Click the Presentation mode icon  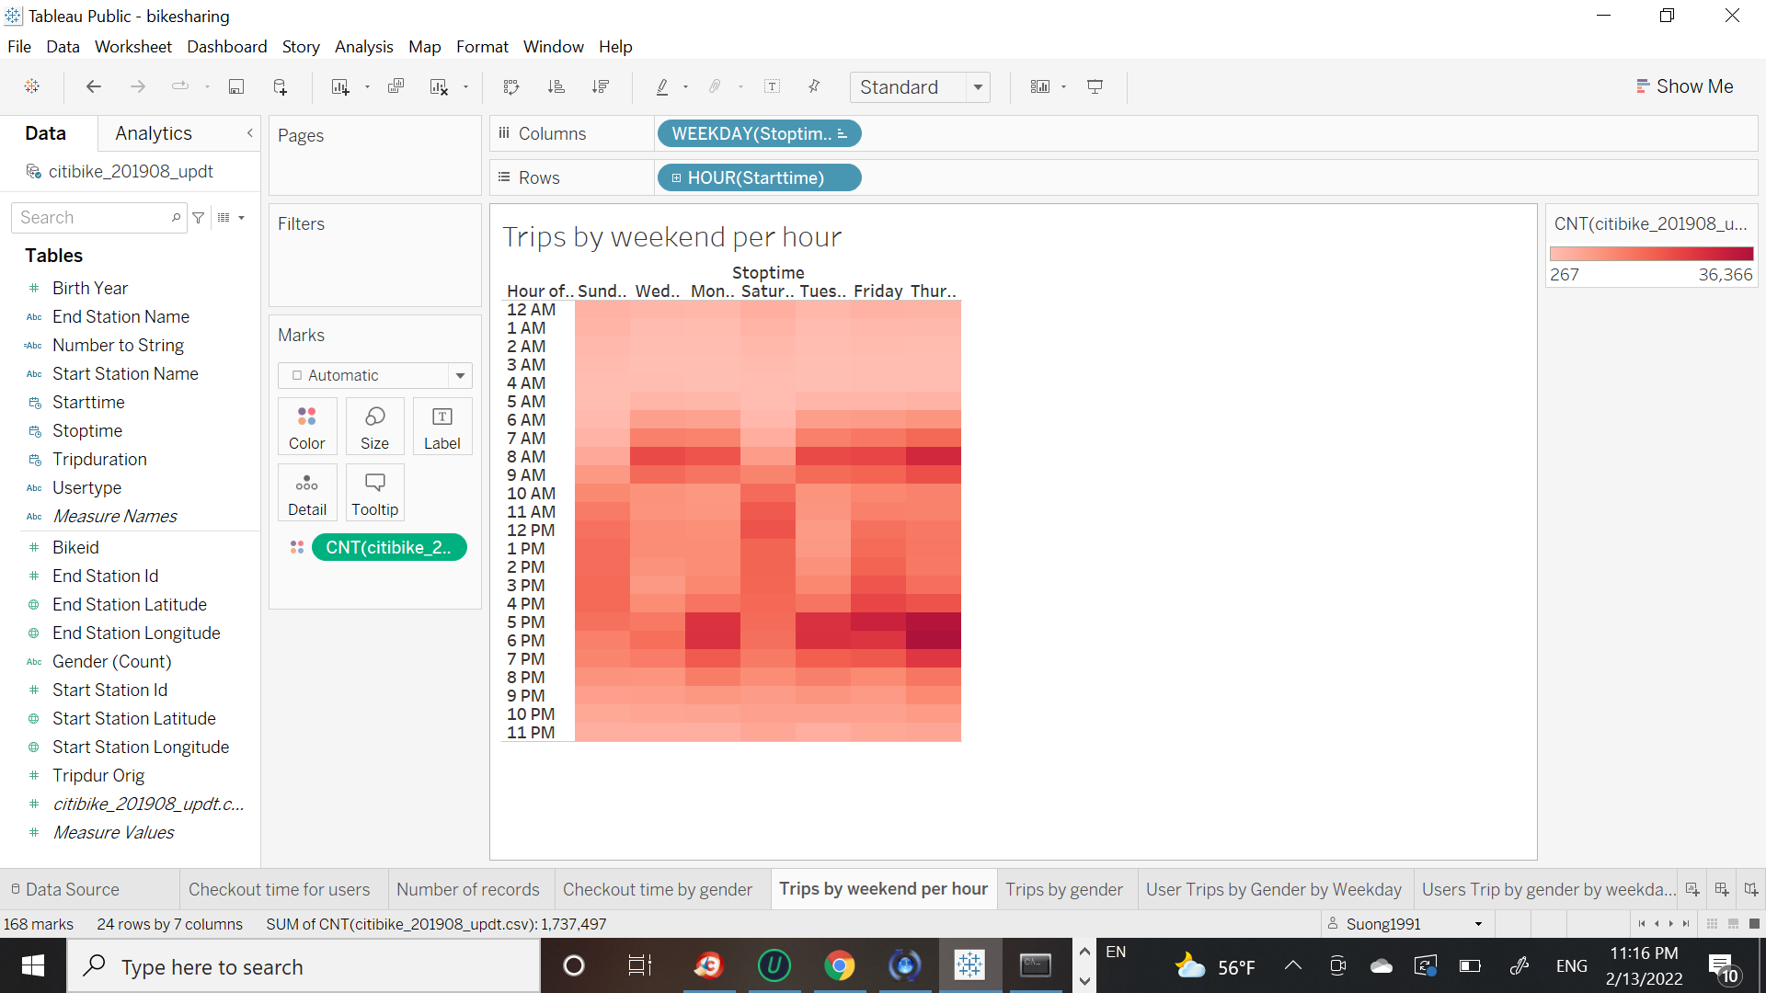click(1095, 86)
